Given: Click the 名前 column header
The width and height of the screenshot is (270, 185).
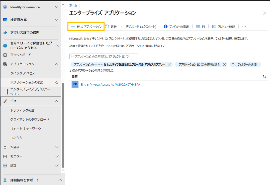Looking at the screenshot, I should [74, 77].
